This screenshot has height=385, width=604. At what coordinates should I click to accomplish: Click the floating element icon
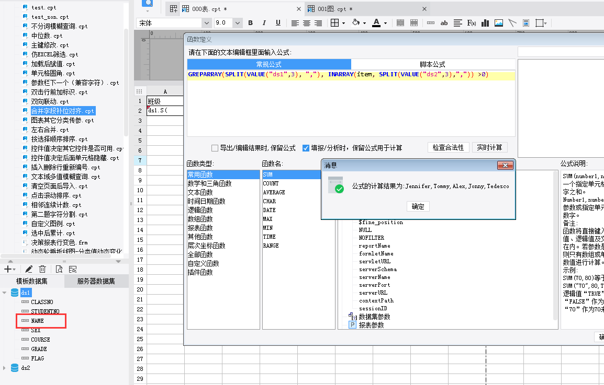coord(539,23)
